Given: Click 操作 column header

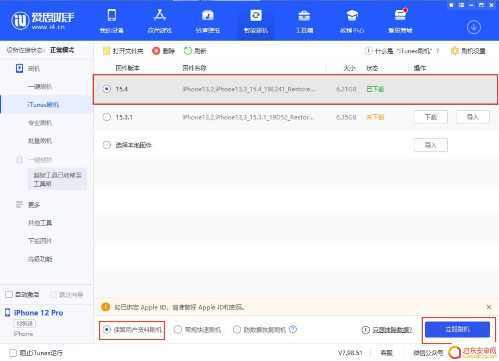Looking at the screenshot, I should 420,68.
